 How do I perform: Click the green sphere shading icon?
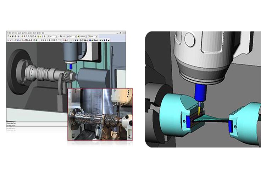click(92, 40)
